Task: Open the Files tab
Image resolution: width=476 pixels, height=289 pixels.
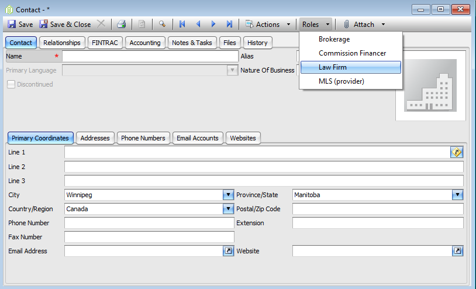Action: point(229,43)
